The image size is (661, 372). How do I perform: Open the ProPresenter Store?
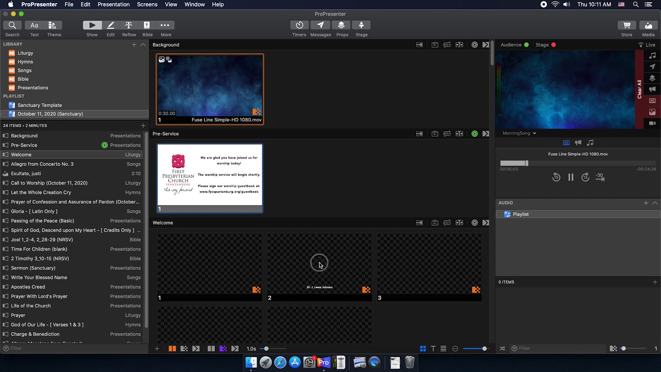(627, 25)
